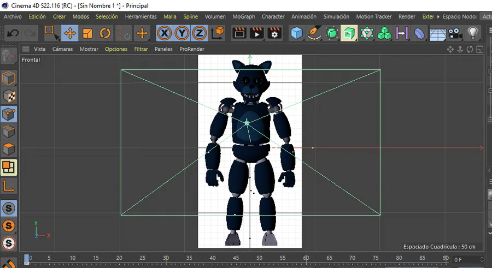Open the viewport Opciones menu

point(116,49)
